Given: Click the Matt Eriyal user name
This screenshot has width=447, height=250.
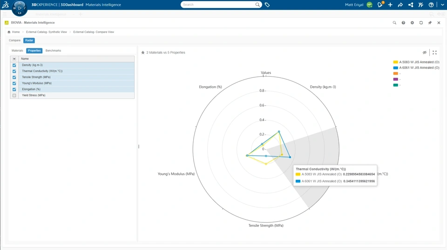Looking at the screenshot, I should pos(354,5).
